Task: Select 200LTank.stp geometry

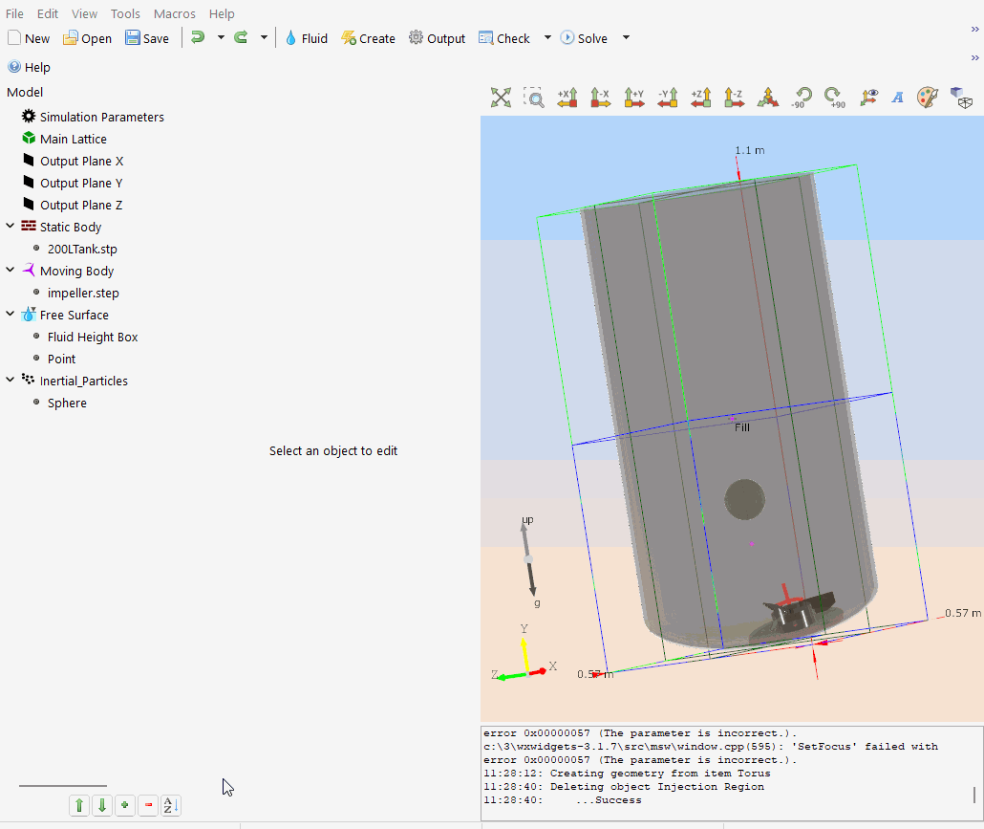Action: pos(82,249)
